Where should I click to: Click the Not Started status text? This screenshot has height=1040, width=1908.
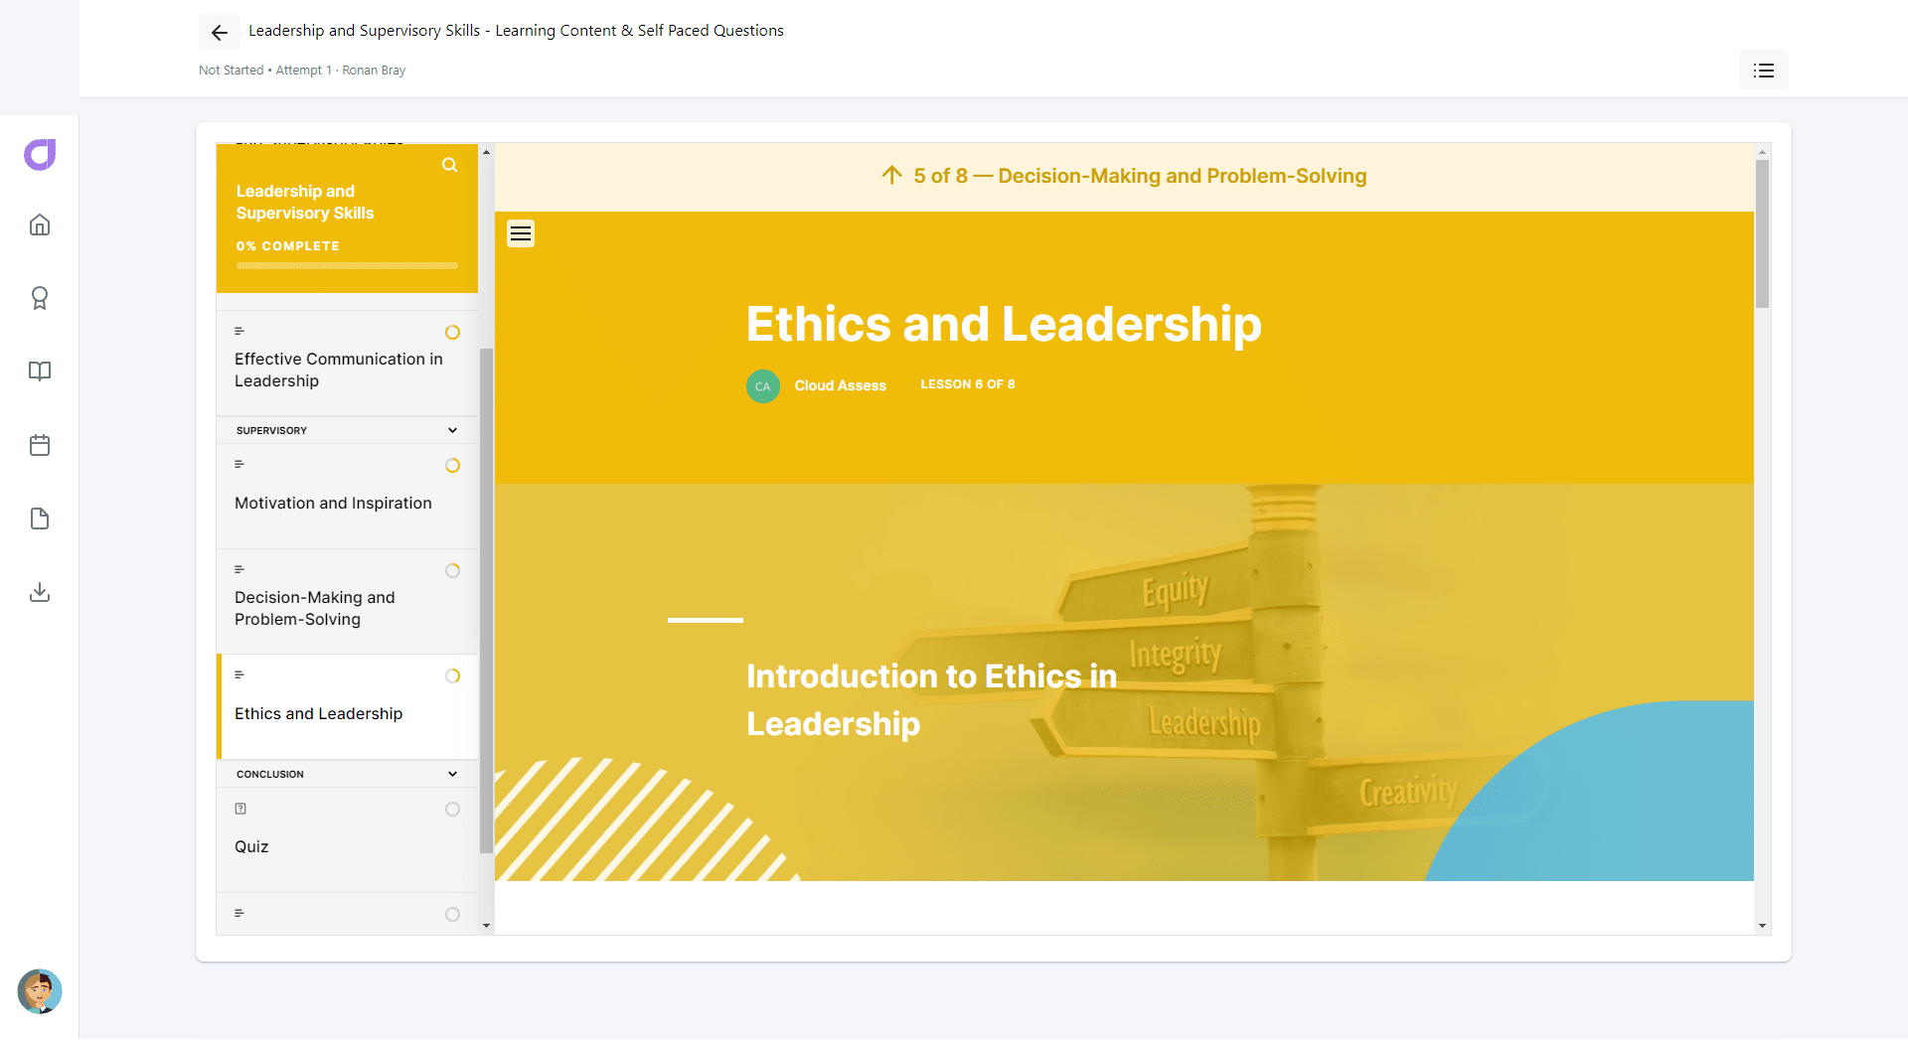pos(231,71)
